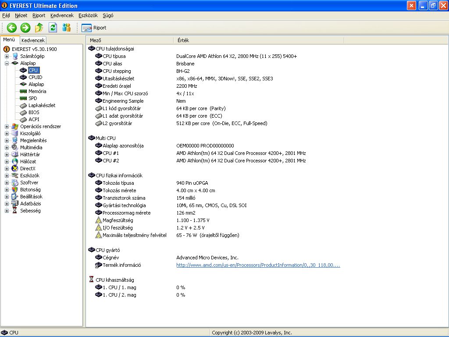The image size is (449, 337).
Task: Expand the Eszközök tree node
Action: [7, 176]
